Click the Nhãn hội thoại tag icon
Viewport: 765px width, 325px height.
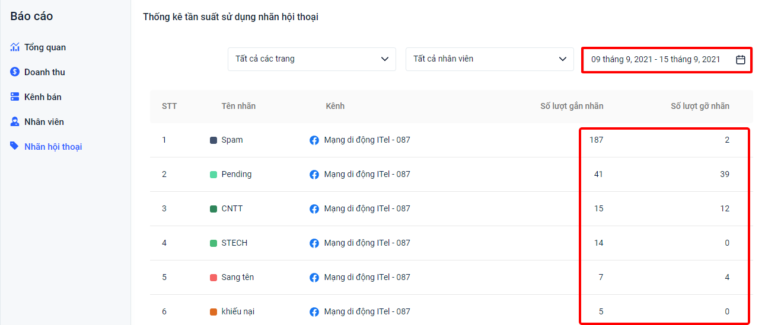(15, 146)
